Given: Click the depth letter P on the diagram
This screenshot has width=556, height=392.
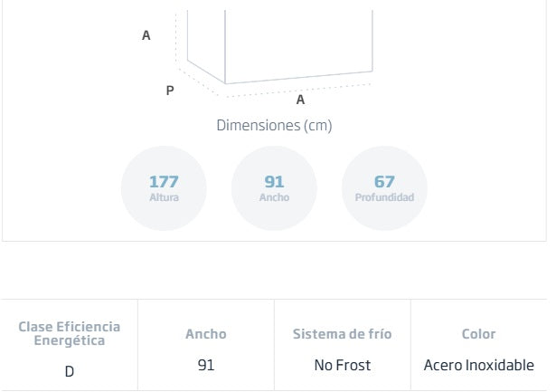Looking at the screenshot, I should [170, 91].
